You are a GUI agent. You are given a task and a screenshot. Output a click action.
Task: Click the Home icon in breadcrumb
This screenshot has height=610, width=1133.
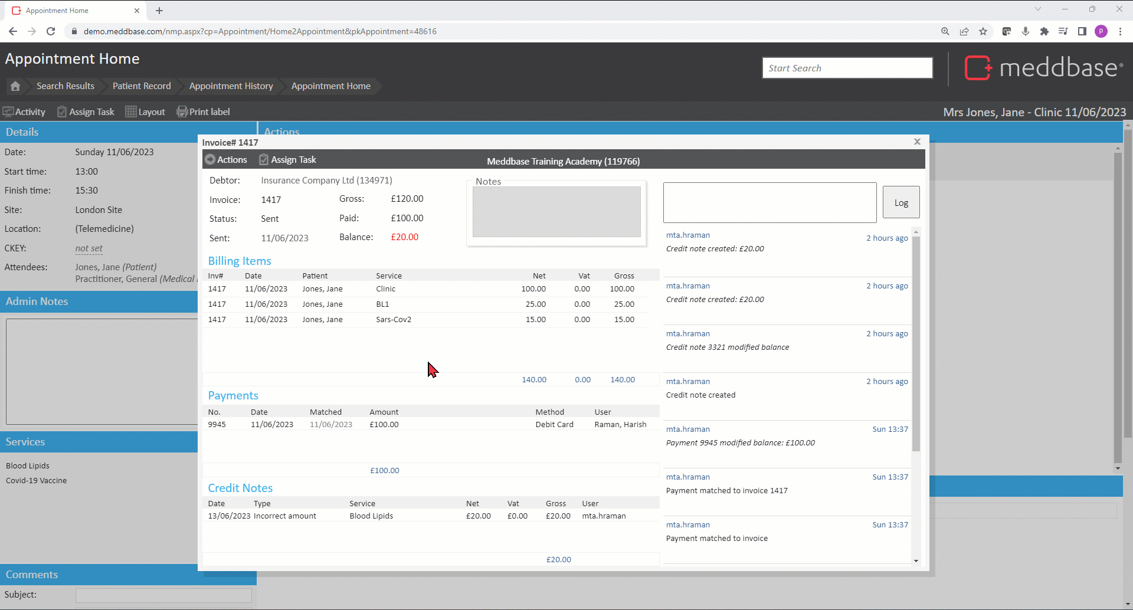pos(15,86)
